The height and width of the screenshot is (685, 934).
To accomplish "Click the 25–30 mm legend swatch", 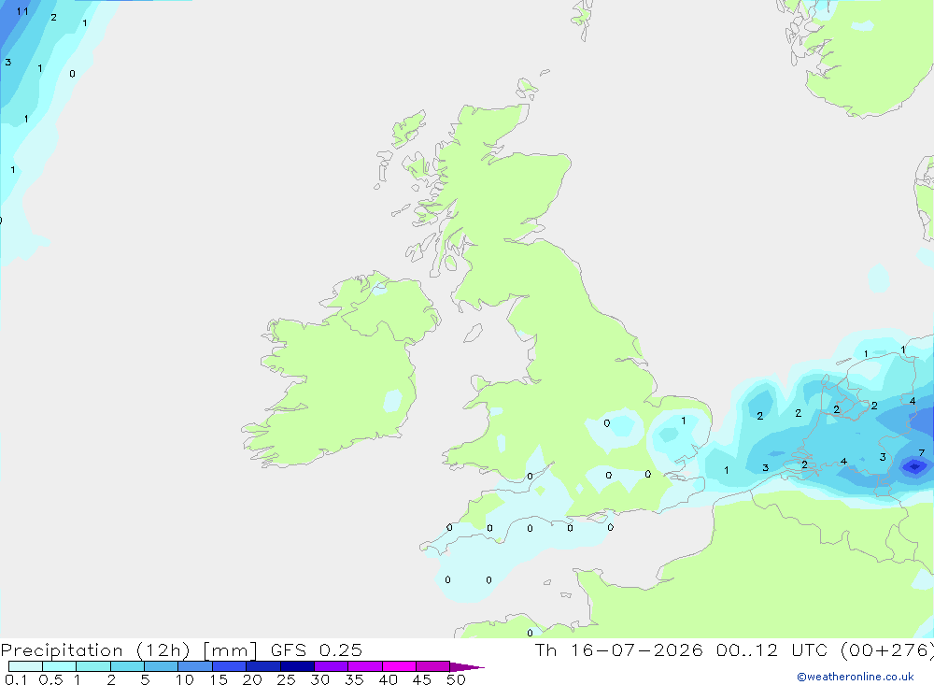I will pos(297,666).
